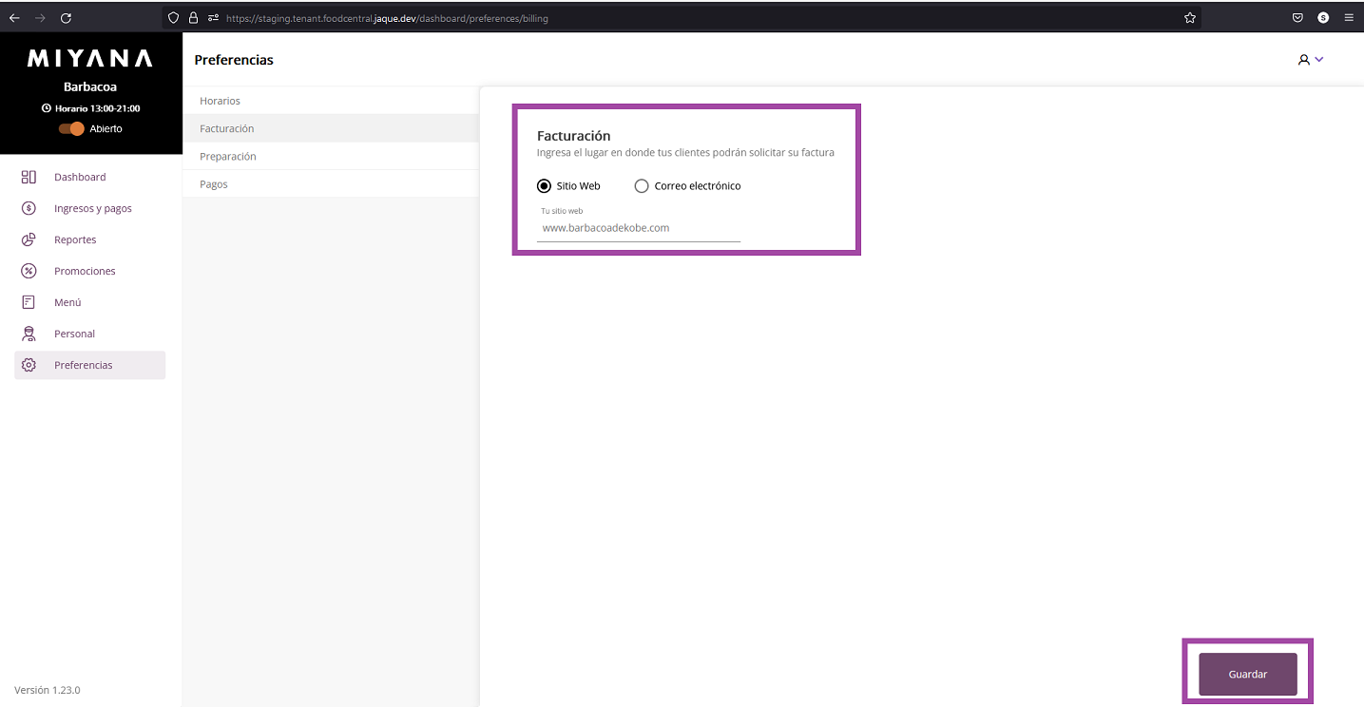Click the Preferencias page heading
The image size is (1364, 707).
pos(234,60)
